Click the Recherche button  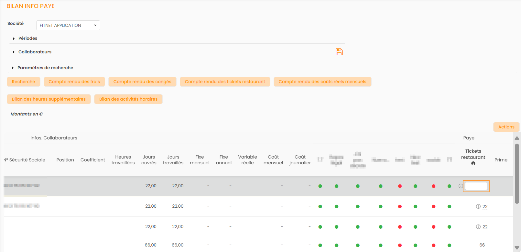(x=23, y=82)
